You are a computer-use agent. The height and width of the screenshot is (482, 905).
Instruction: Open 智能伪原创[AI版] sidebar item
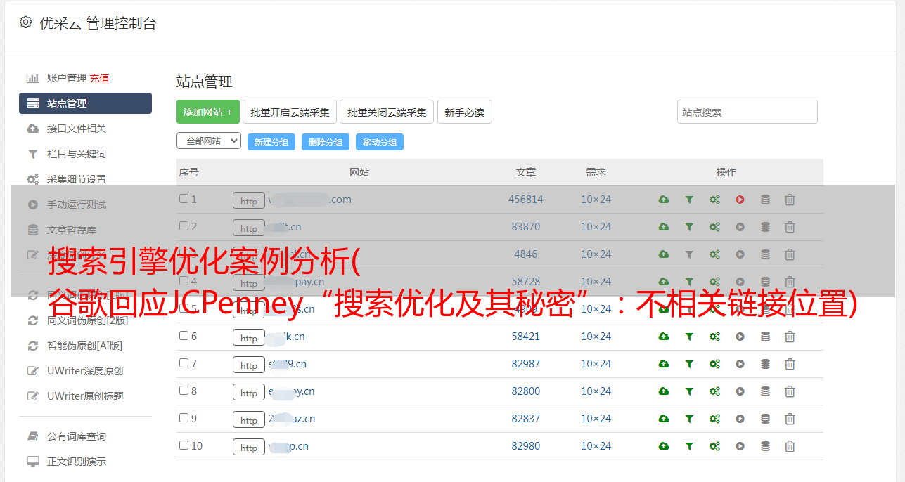pyautogui.click(x=85, y=346)
